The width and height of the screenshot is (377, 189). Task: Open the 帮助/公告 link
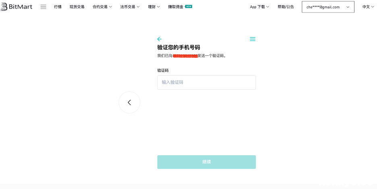coord(286,7)
